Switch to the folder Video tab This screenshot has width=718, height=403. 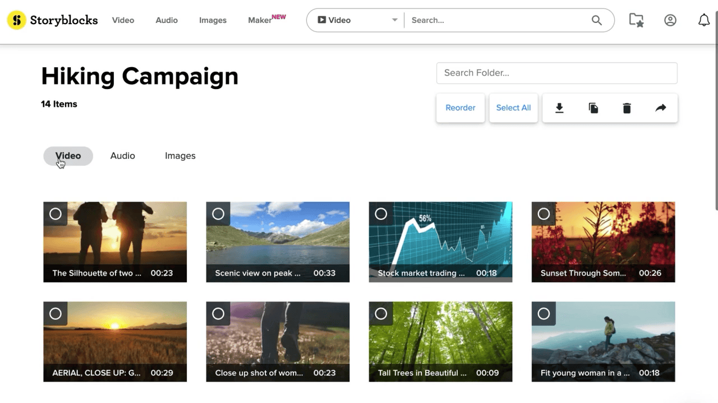coord(68,156)
